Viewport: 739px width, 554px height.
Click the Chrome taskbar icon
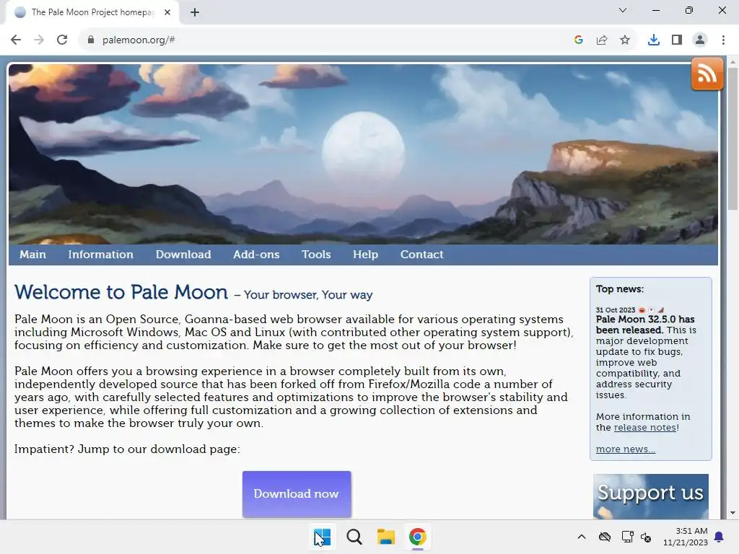418,537
